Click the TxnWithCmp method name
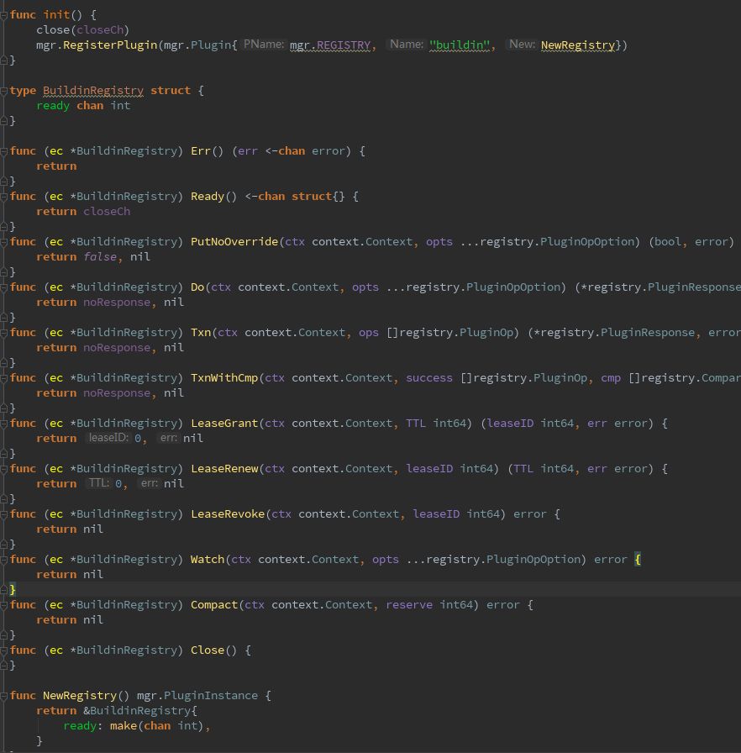741x753 pixels. (224, 378)
